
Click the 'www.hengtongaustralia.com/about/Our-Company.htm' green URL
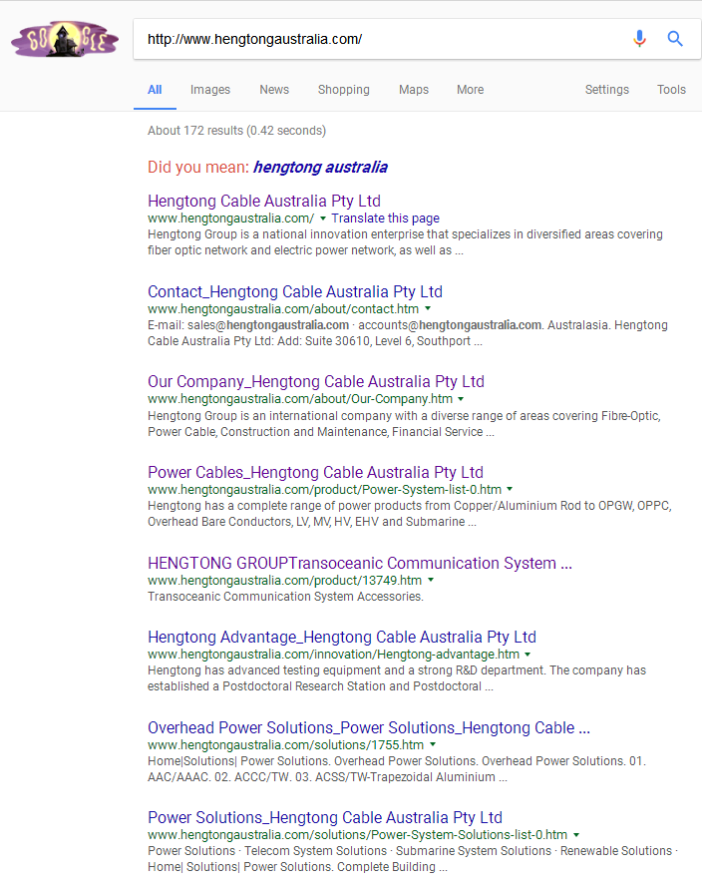point(300,399)
